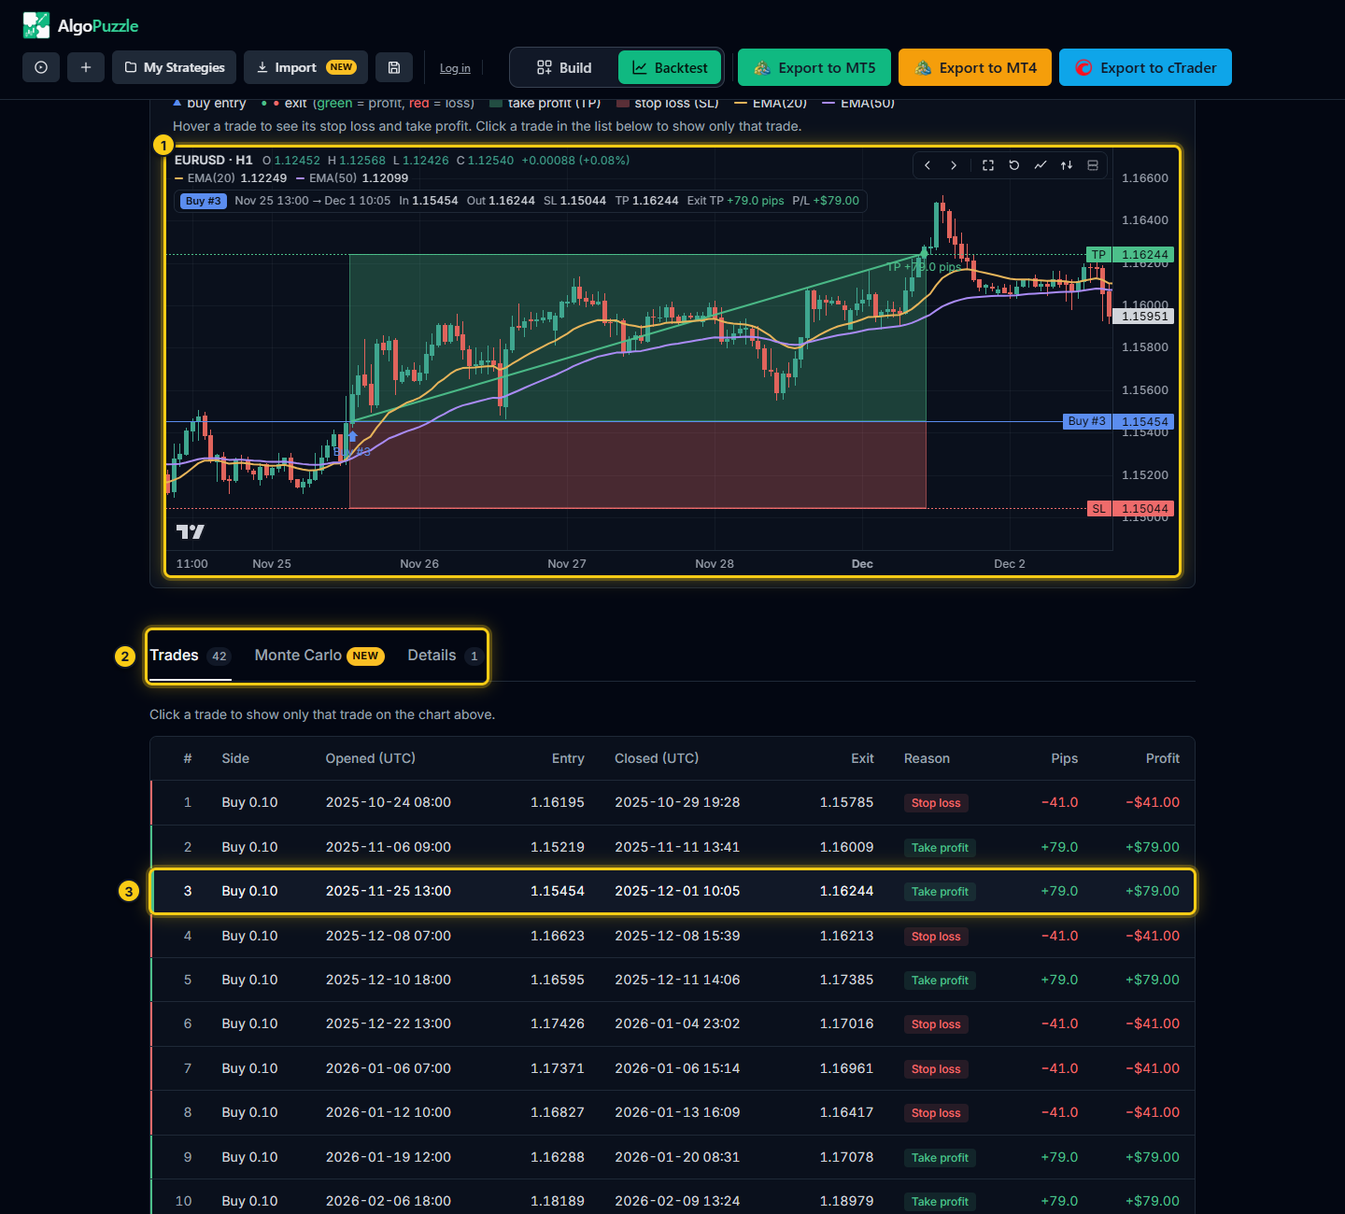Select trade 9 with exit 1.17078
Viewport: 1345px width, 1214px height.
pos(672,1157)
